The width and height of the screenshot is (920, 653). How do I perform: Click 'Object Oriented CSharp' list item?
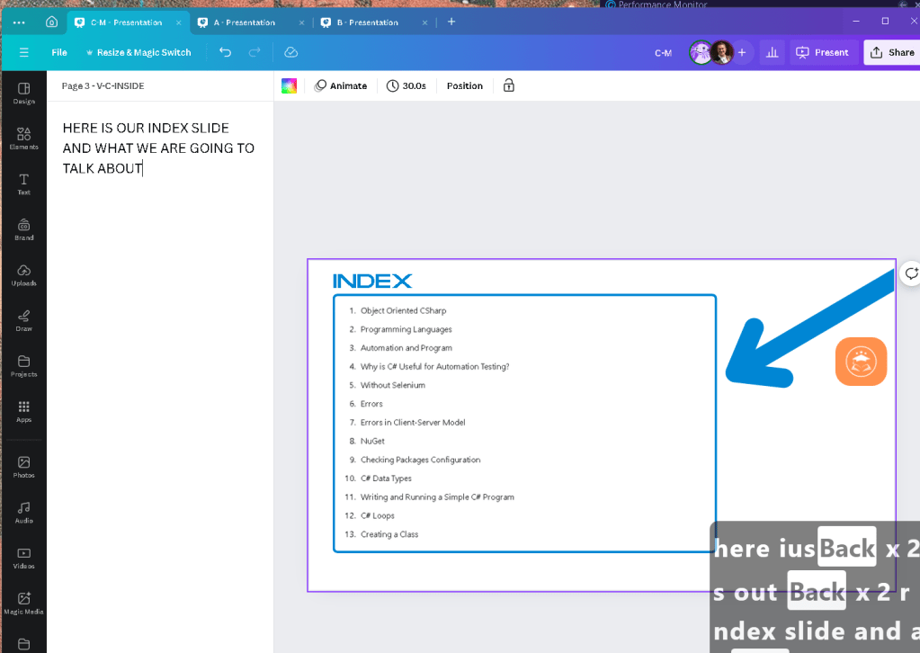[x=403, y=310]
